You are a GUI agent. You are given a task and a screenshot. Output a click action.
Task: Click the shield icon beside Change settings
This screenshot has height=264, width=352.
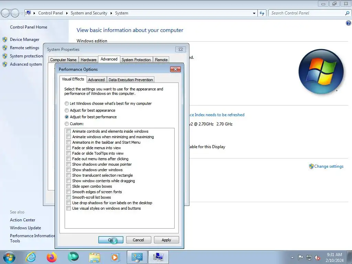click(x=311, y=166)
